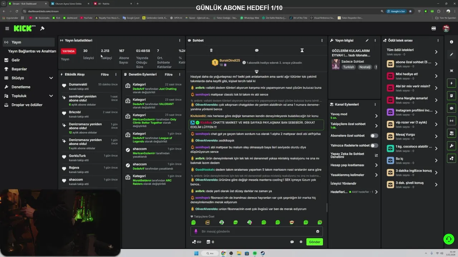The width and height of the screenshot is (458, 257).
Task: Click the Bir mesaj gönderin input field
Action: 257,231
